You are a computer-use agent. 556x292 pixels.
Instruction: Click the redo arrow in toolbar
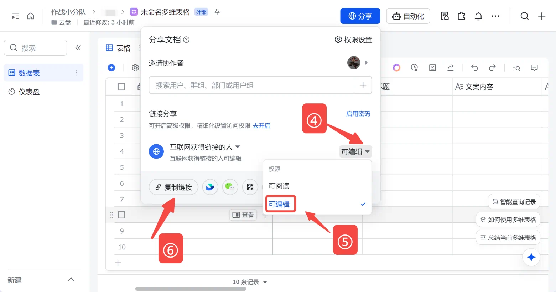(492, 67)
